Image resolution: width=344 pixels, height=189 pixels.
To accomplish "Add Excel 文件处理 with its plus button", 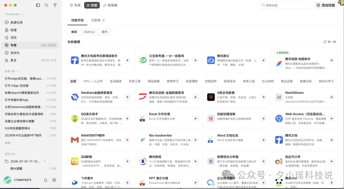I will [x=196, y=118].
